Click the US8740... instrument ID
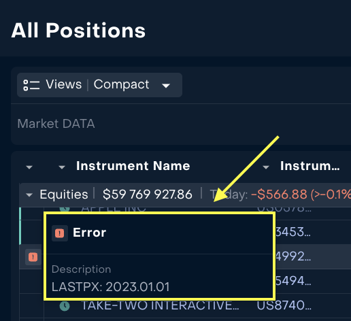The width and height of the screenshot is (351, 321). click(284, 305)
